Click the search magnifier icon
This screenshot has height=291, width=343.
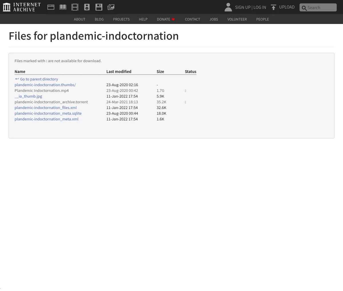coord(304,8)
